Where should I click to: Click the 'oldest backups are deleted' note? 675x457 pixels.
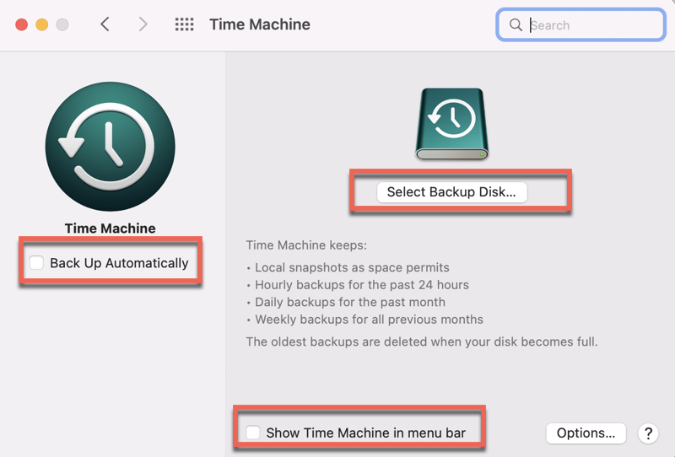pos(421,341)
